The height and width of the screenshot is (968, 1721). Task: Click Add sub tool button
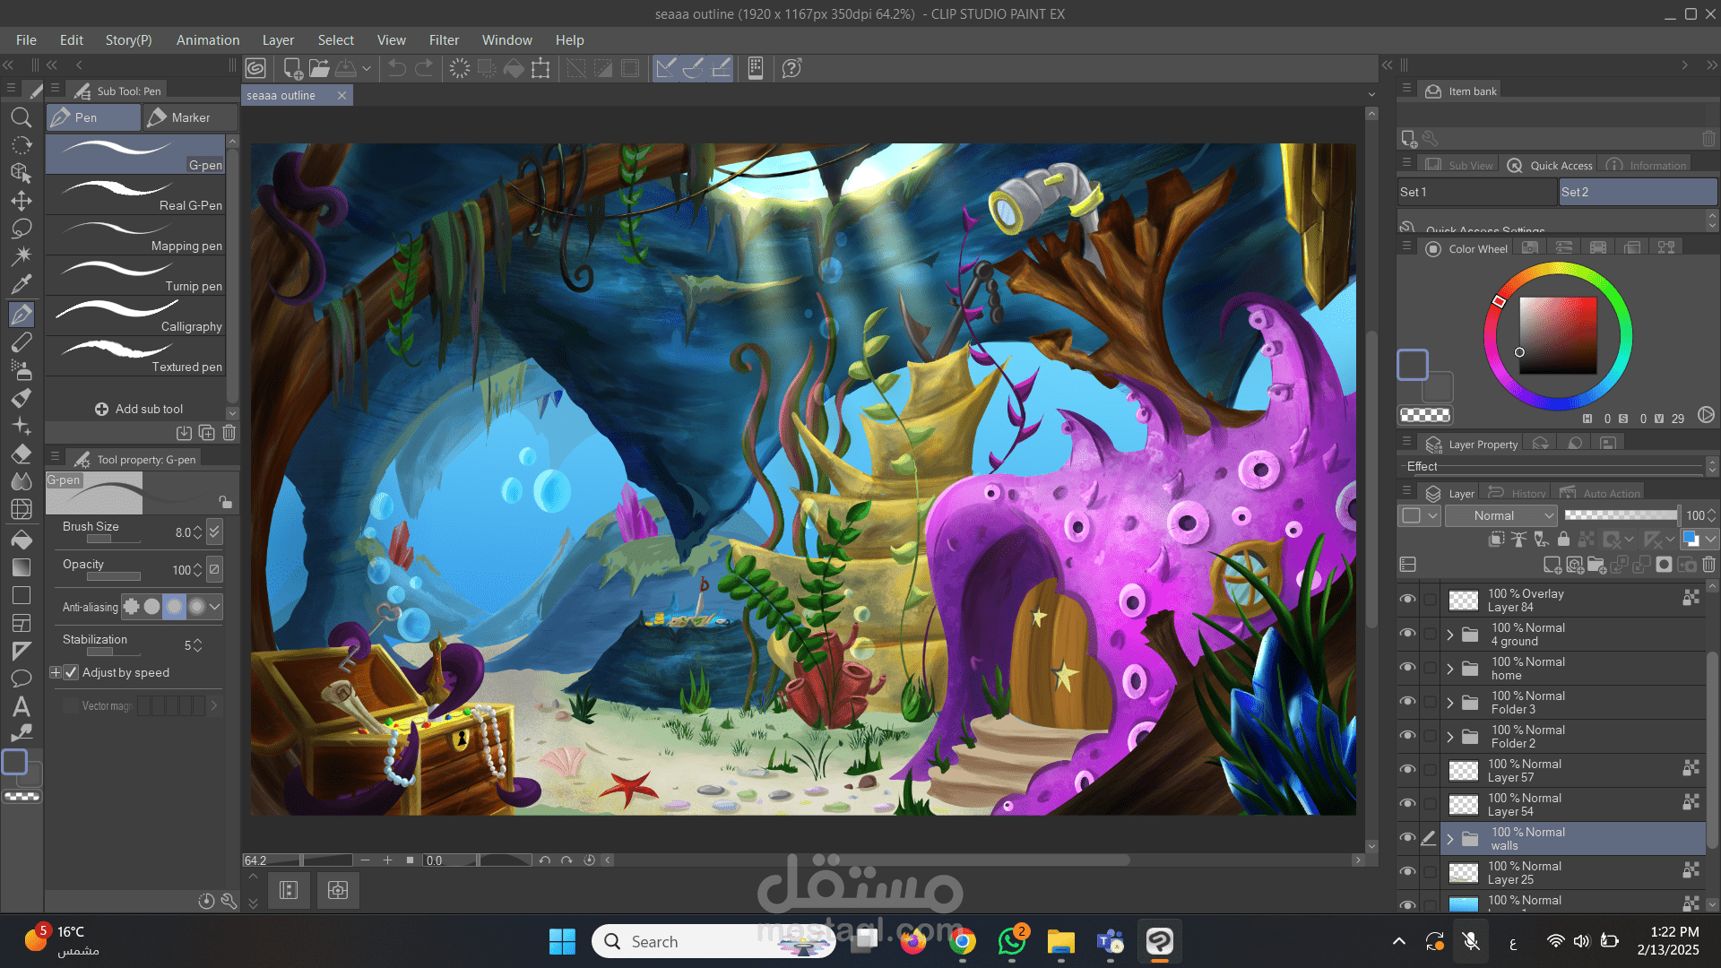tap(139, 409)
